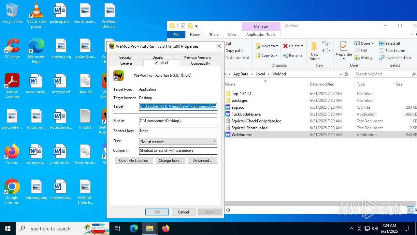
Task: Click the Delete icon in the Organize group
Action: tap(285, 46)
